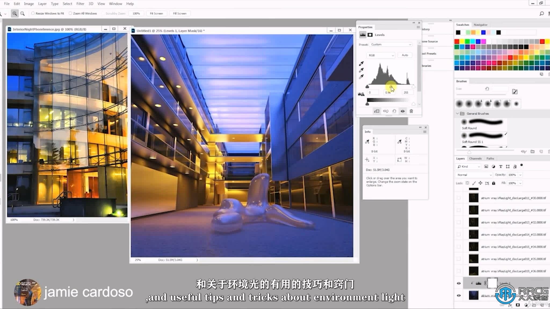Click the black input level slider
The width and height of the screenshot is (550, 309).
tap(367, 86)
